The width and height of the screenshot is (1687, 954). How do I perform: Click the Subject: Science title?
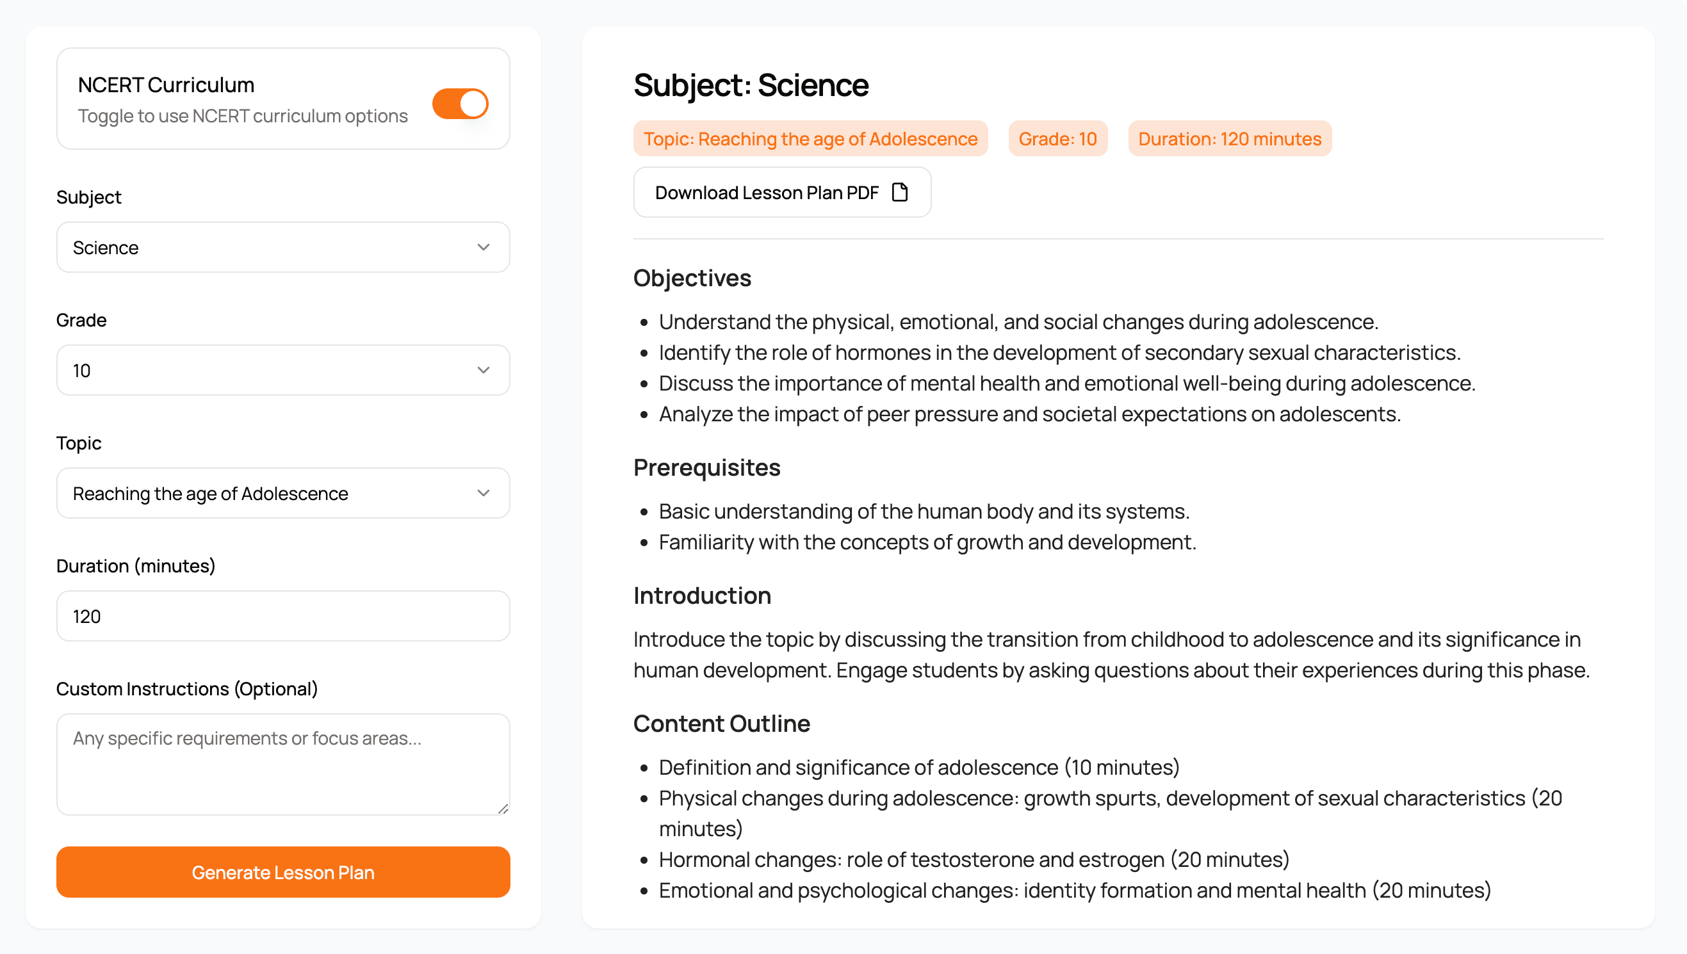(751, 85)
